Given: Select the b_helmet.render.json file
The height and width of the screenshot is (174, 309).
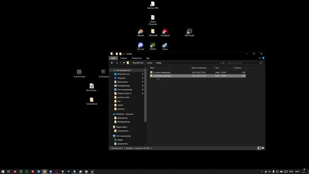Looking at the screenshot, I should click(197, 76).
